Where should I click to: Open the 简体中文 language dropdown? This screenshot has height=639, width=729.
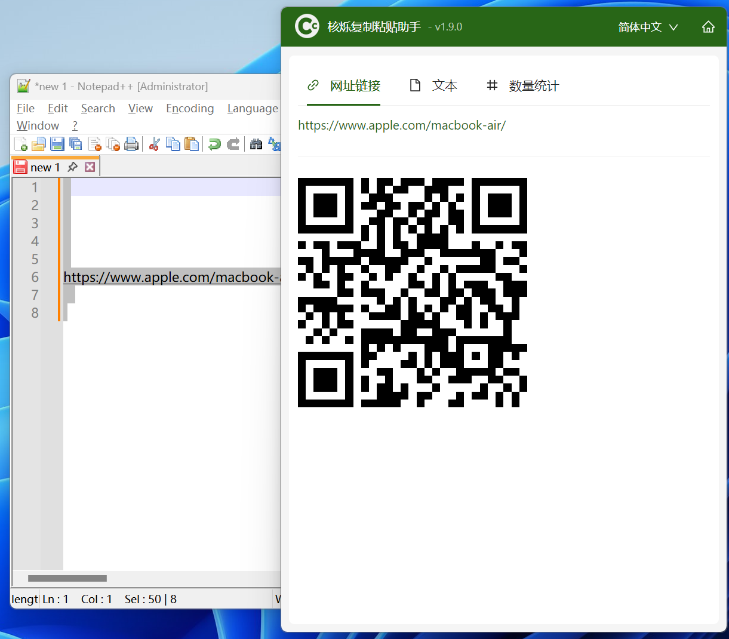click(648, 27)
